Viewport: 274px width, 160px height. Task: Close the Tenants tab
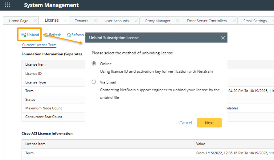click(x=95, y=21)
